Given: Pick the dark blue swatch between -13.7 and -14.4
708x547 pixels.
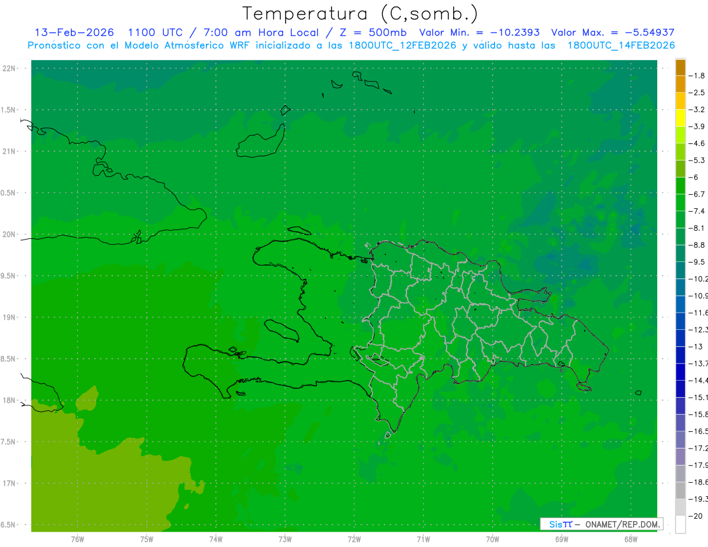Looking at the screenshot, I should pos(680,372).
